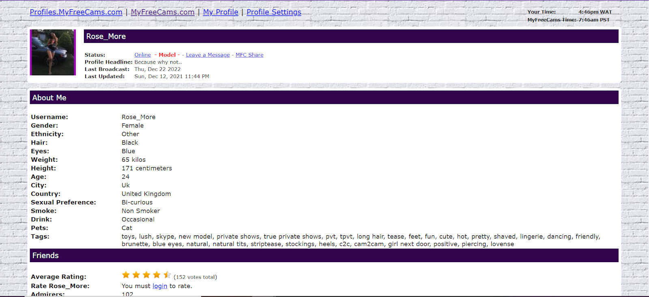The width and height of the screenshot is (649, 297).
Task: Click Leave a Message link
Action: (x=208, y=55)
